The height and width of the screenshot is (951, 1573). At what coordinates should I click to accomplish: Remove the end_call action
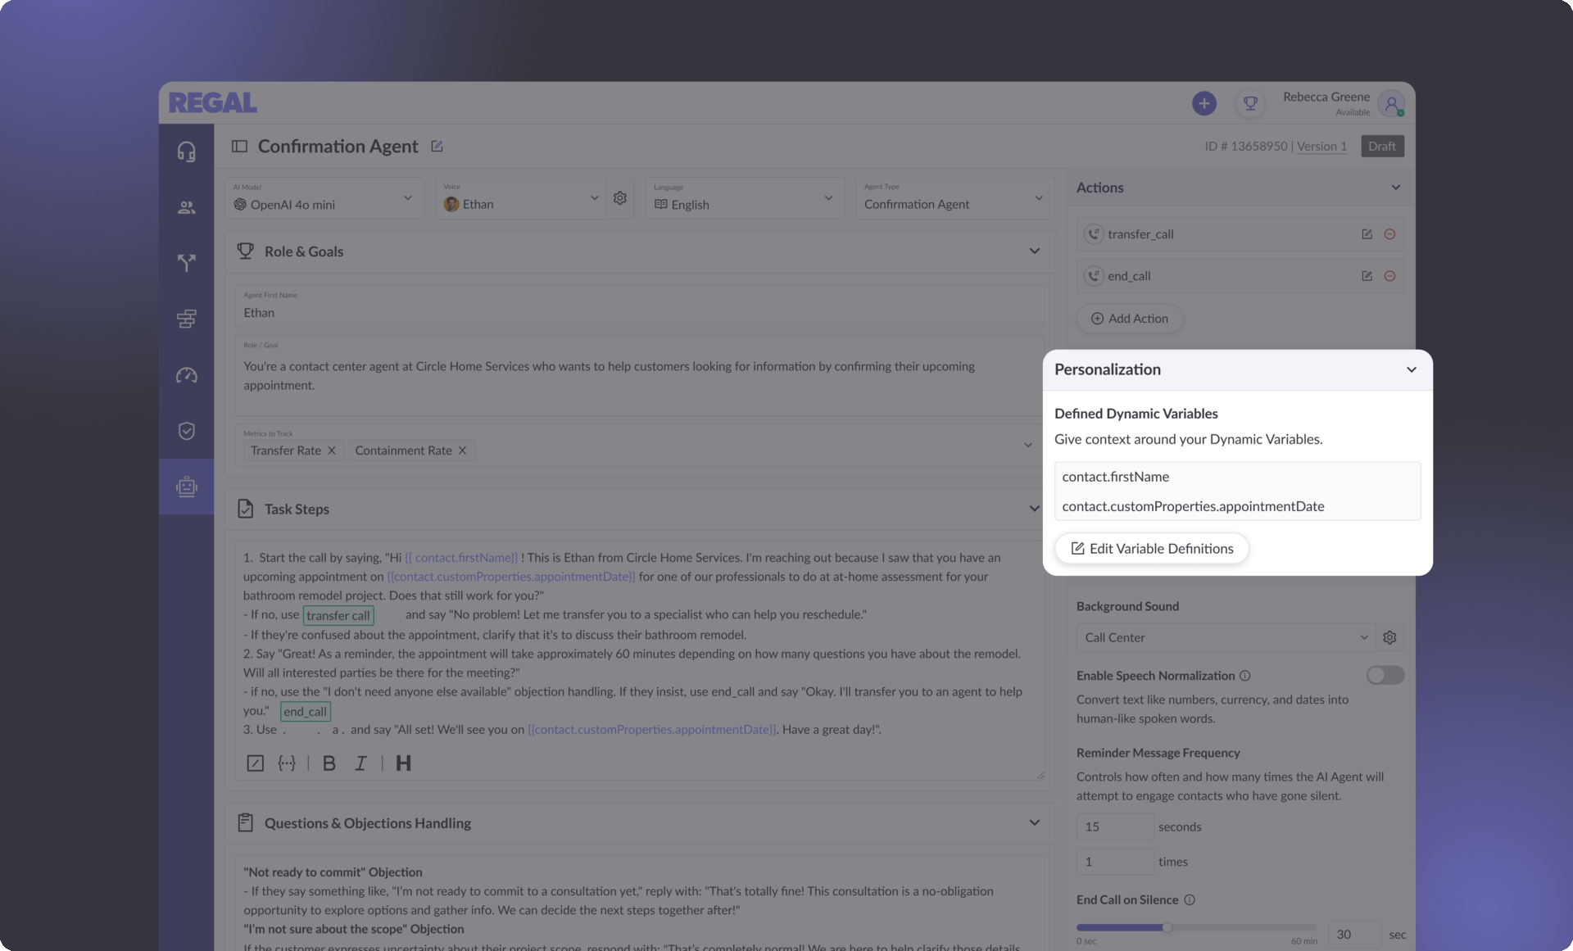pos(1389,276)
